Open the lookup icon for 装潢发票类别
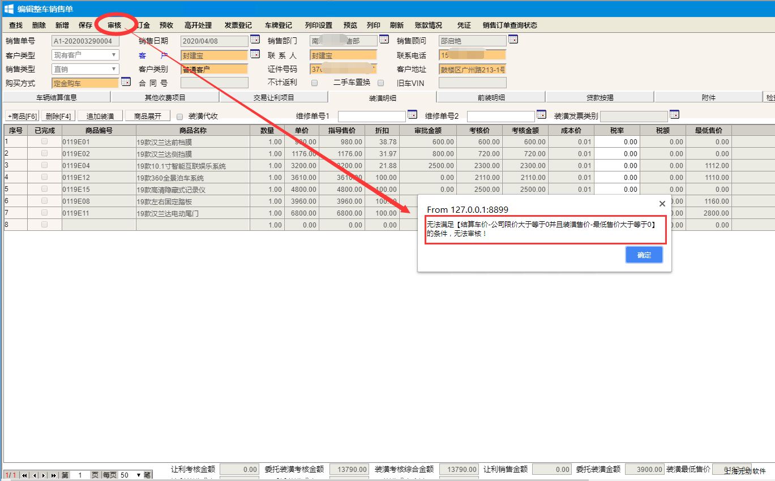 point(674,115)
